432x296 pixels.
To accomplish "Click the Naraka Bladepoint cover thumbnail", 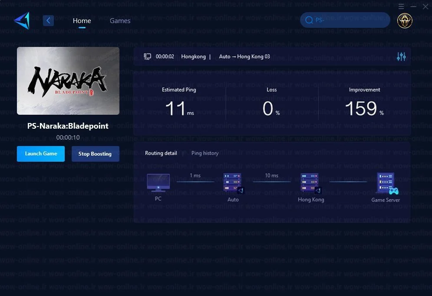I will [68, 81].
